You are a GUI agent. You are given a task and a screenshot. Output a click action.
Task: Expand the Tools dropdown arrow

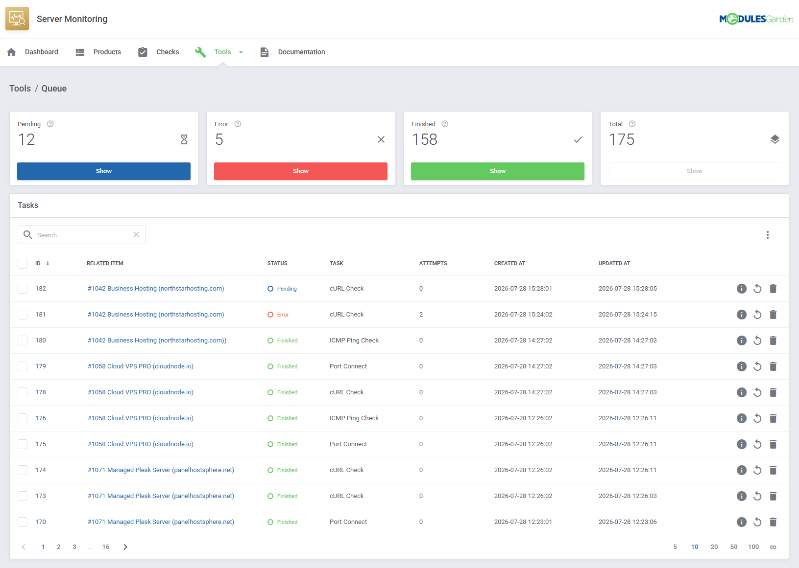coord(241,52)
